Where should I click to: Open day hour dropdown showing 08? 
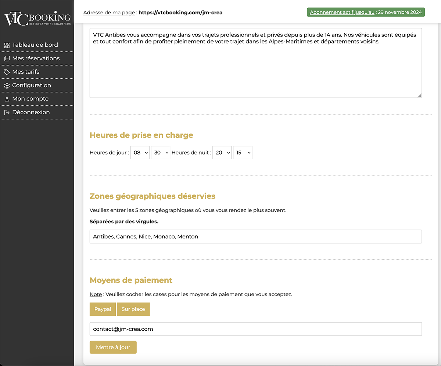tap(140, 153)
